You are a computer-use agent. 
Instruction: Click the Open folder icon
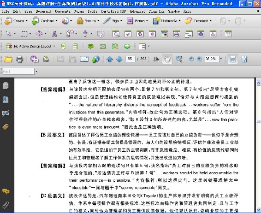pos(8,59)
